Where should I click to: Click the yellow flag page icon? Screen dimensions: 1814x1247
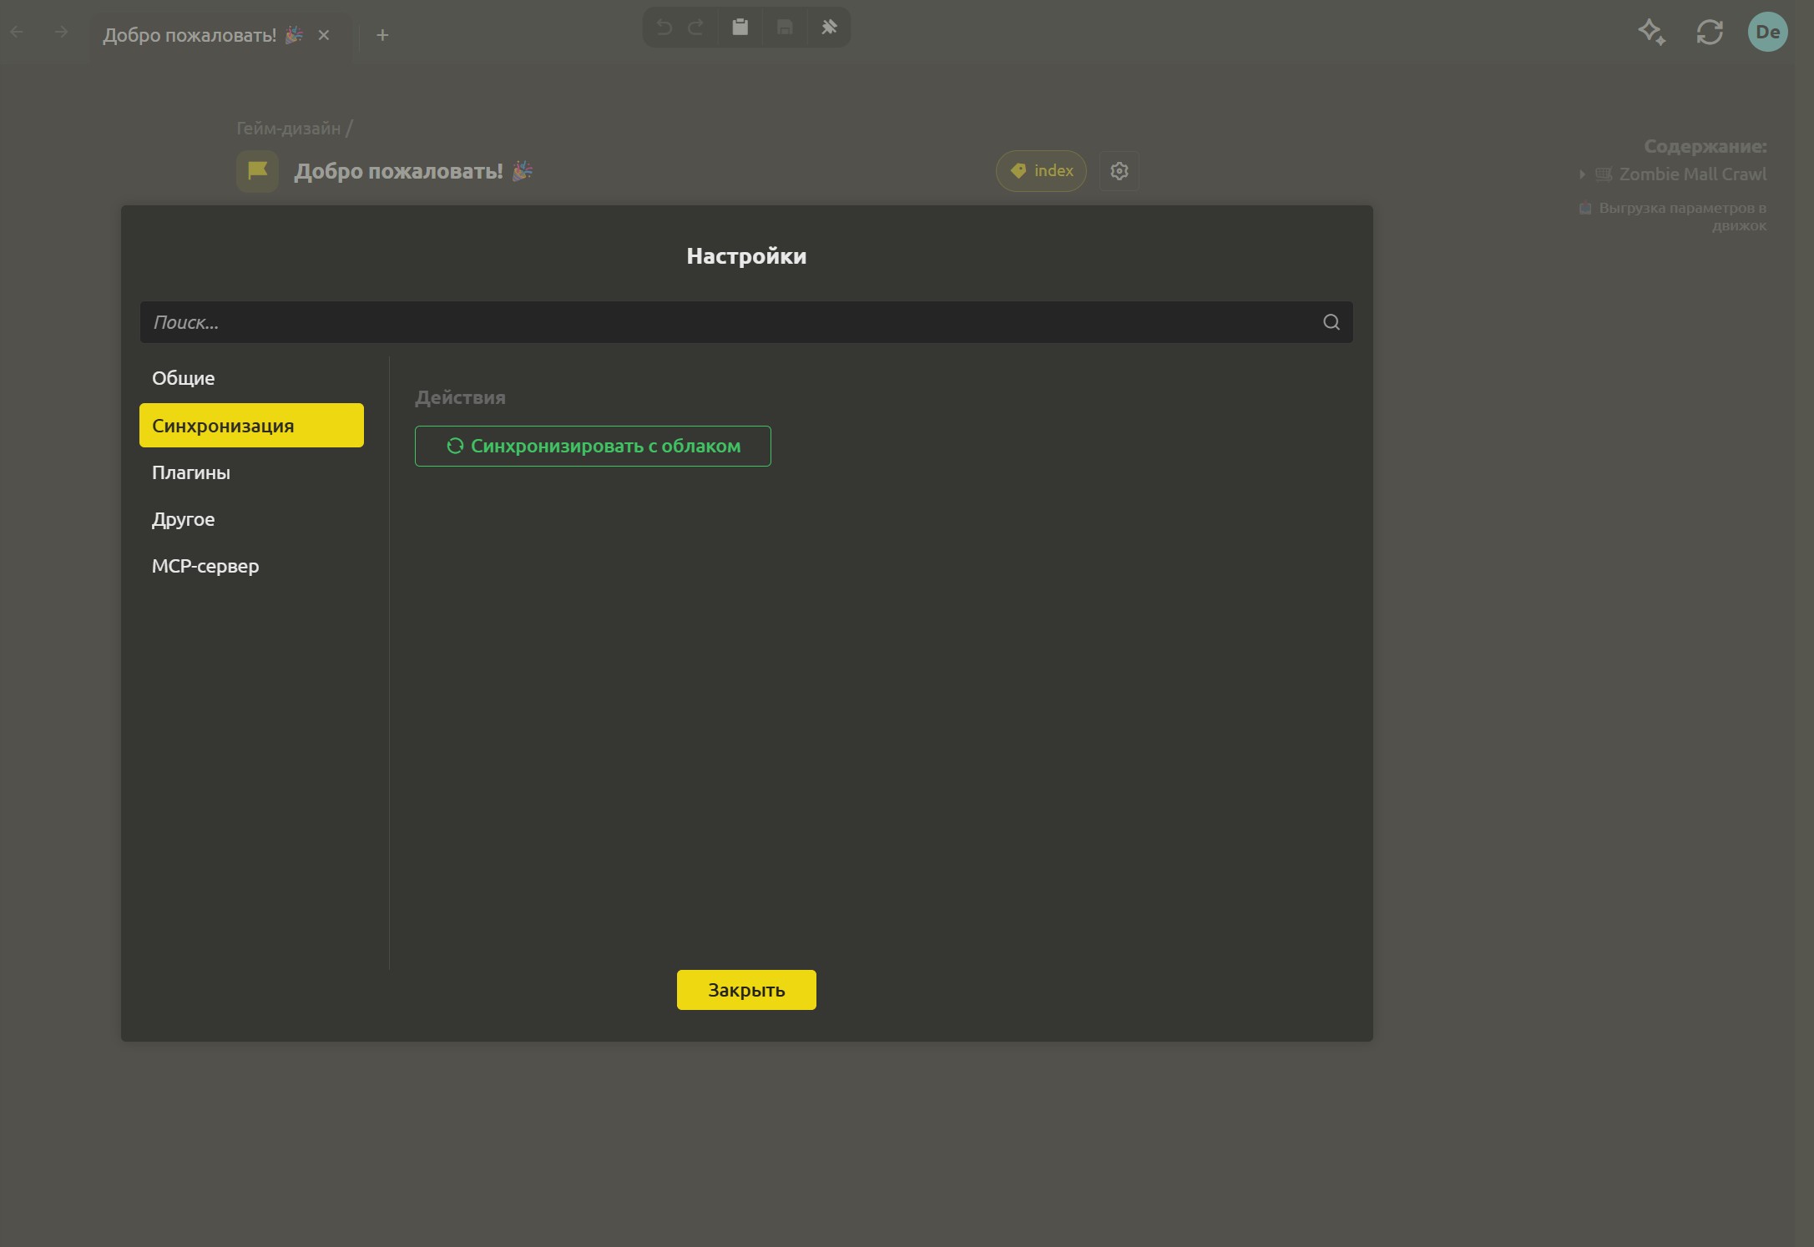pos(257,171)
